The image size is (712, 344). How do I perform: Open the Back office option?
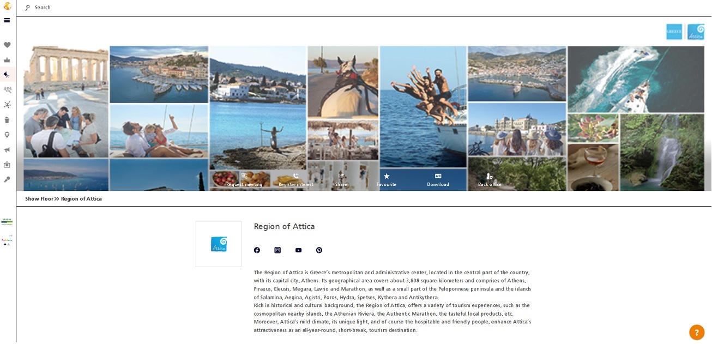pyautogui.click(x=490, y=180)
